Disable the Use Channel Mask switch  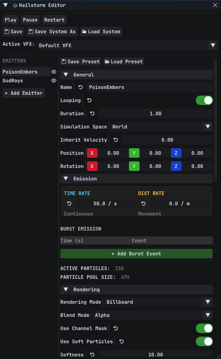[x=204, y=328]
